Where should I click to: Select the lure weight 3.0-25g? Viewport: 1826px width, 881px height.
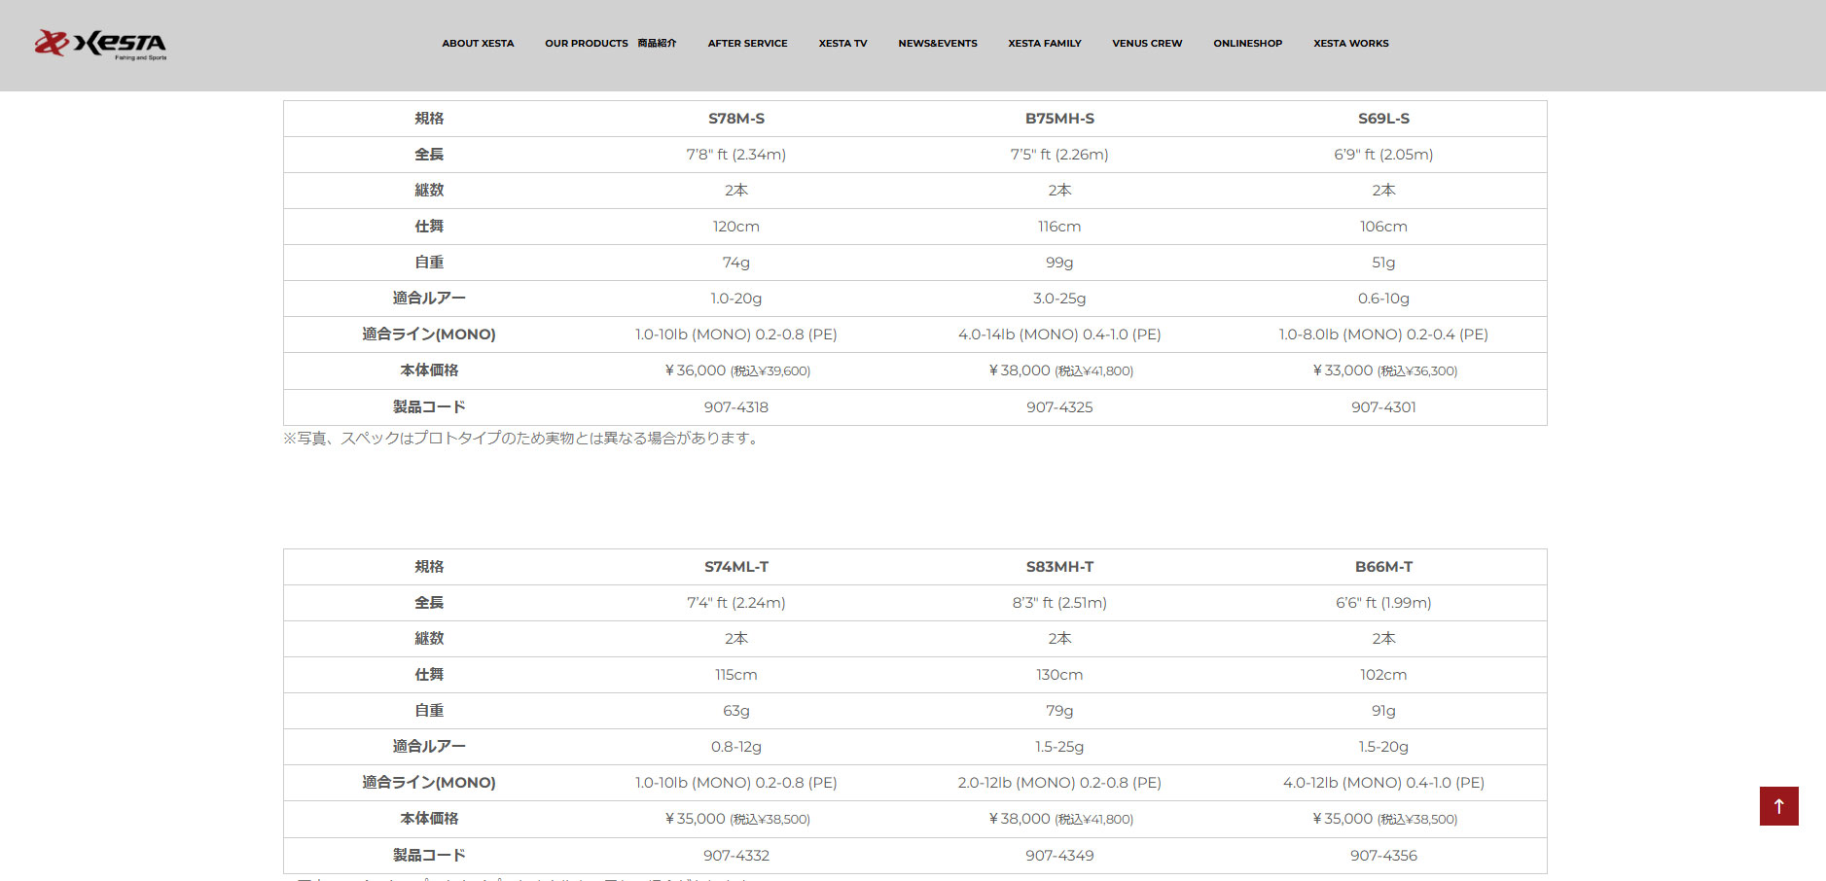click(x=1059, y=299)
